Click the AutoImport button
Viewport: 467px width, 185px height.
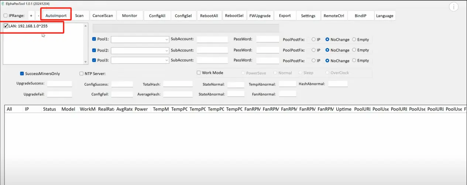[56, 16]
